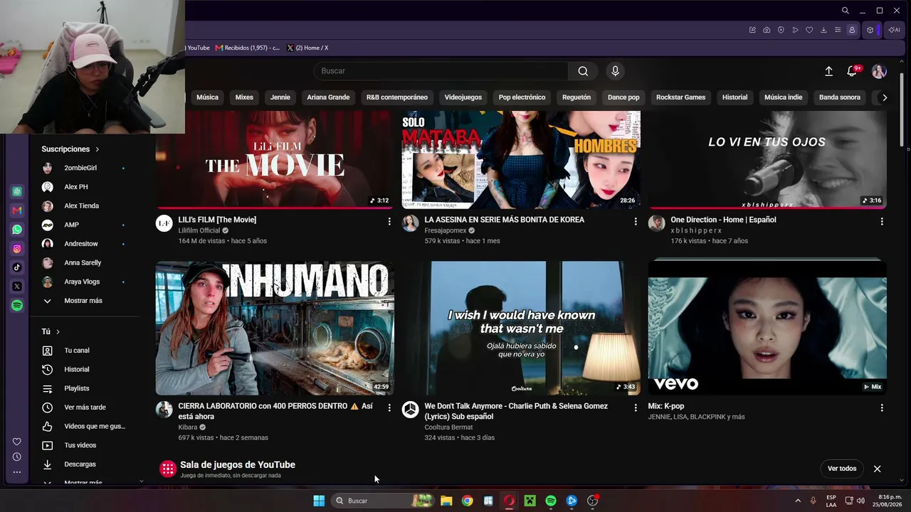Select the Jennie filter chip
This screenshot has width=911, height=512.
280,97
